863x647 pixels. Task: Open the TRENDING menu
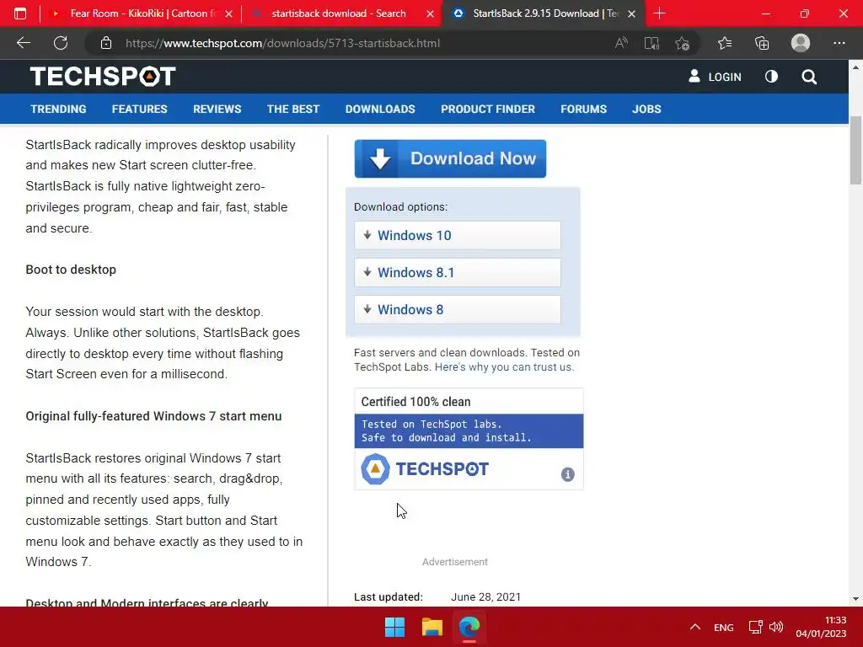58,109
